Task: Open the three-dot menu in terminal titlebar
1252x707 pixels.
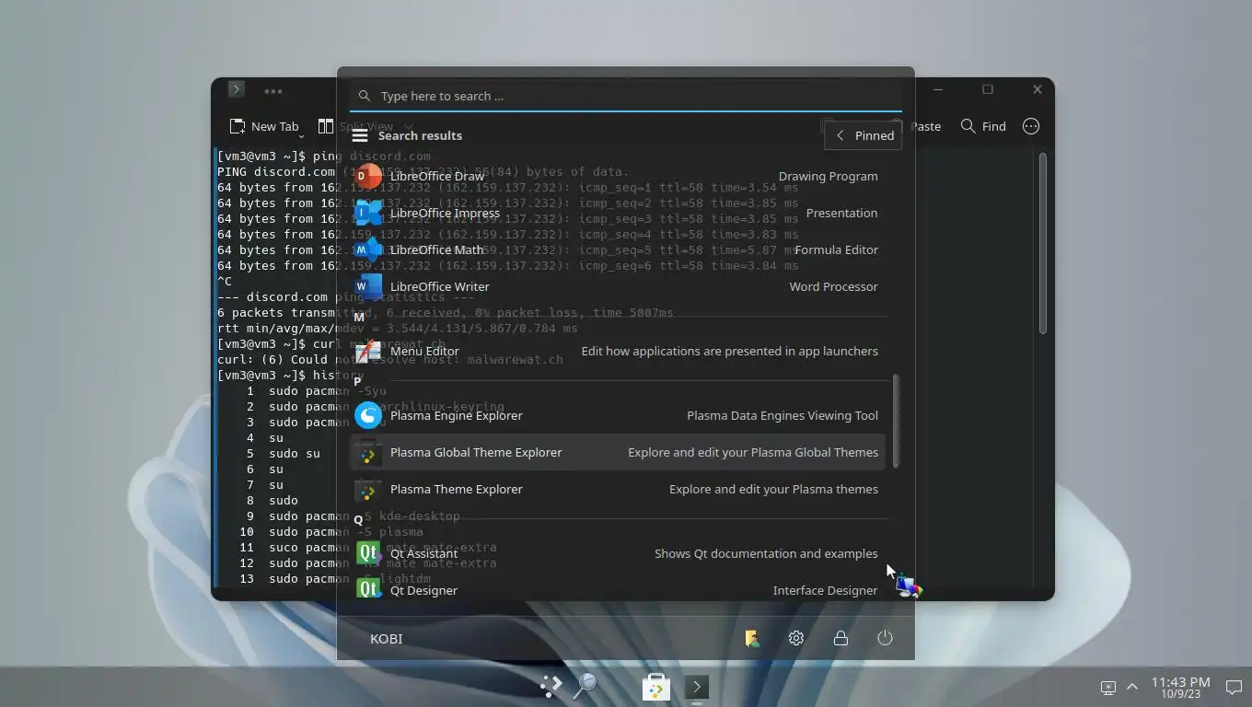Action: tap(273, 90)
